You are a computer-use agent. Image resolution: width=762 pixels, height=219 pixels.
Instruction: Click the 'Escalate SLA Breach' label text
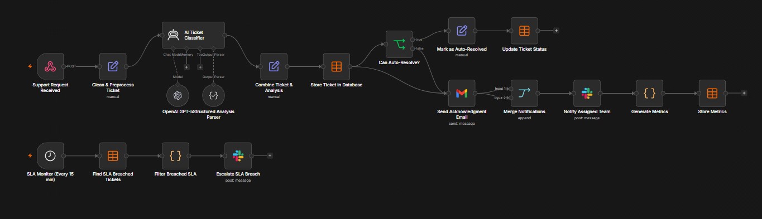(x=238, y=174)
